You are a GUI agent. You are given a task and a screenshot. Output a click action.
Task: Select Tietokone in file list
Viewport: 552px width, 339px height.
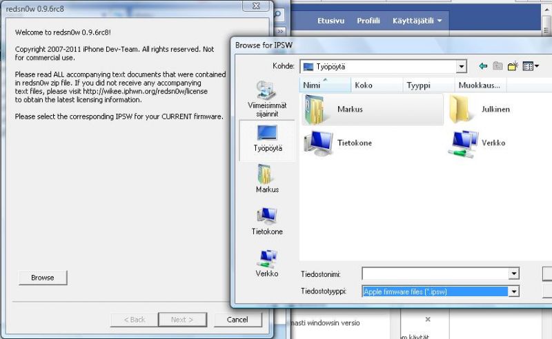(x=338, y=143)
